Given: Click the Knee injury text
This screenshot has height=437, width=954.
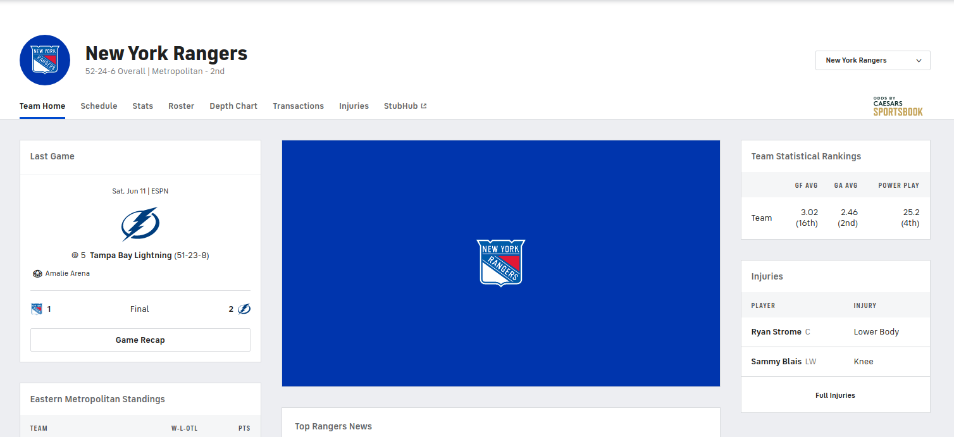Looking at the screenshot, I should (x=864, y=362).
